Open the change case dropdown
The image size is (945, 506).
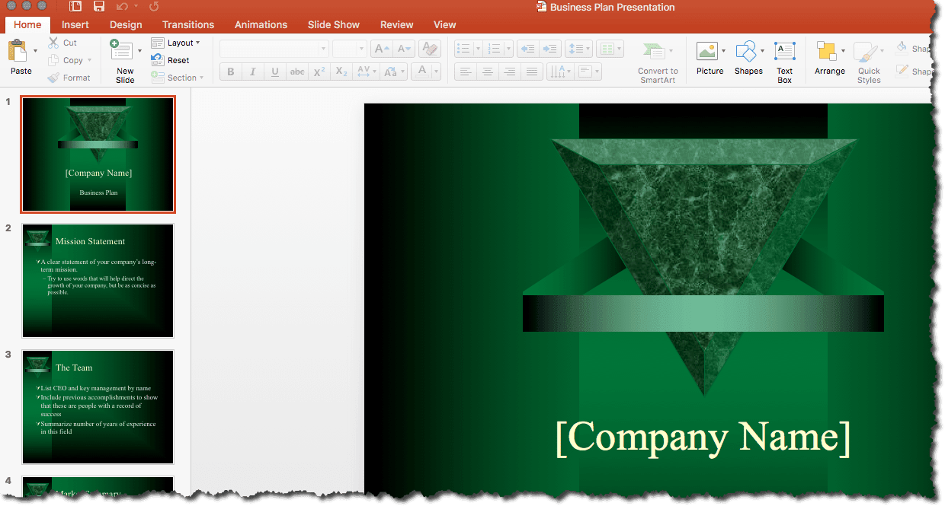pyautogui.click(x=393, y=72)
